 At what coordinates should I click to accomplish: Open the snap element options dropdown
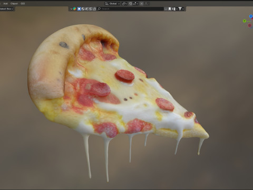click(x=135, y=4)
